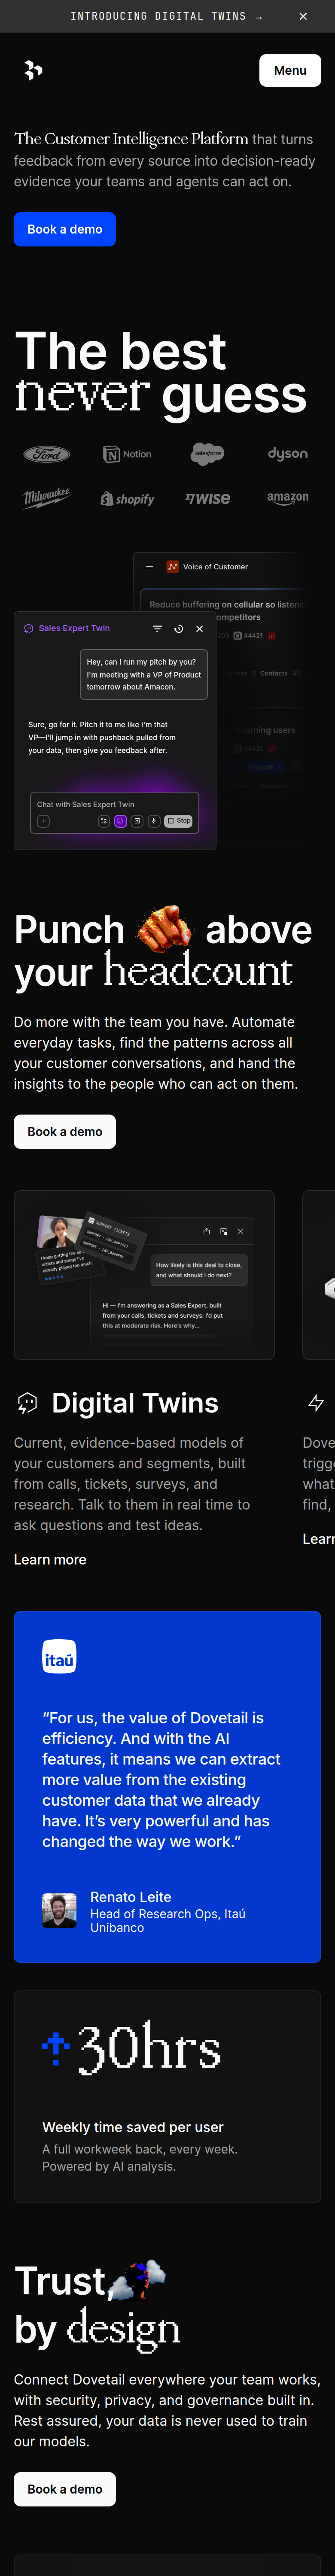Click the Notion logo
The image size is (335, 2576).
127,454
